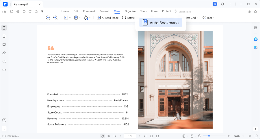Open the File menu

coord(4,12)
